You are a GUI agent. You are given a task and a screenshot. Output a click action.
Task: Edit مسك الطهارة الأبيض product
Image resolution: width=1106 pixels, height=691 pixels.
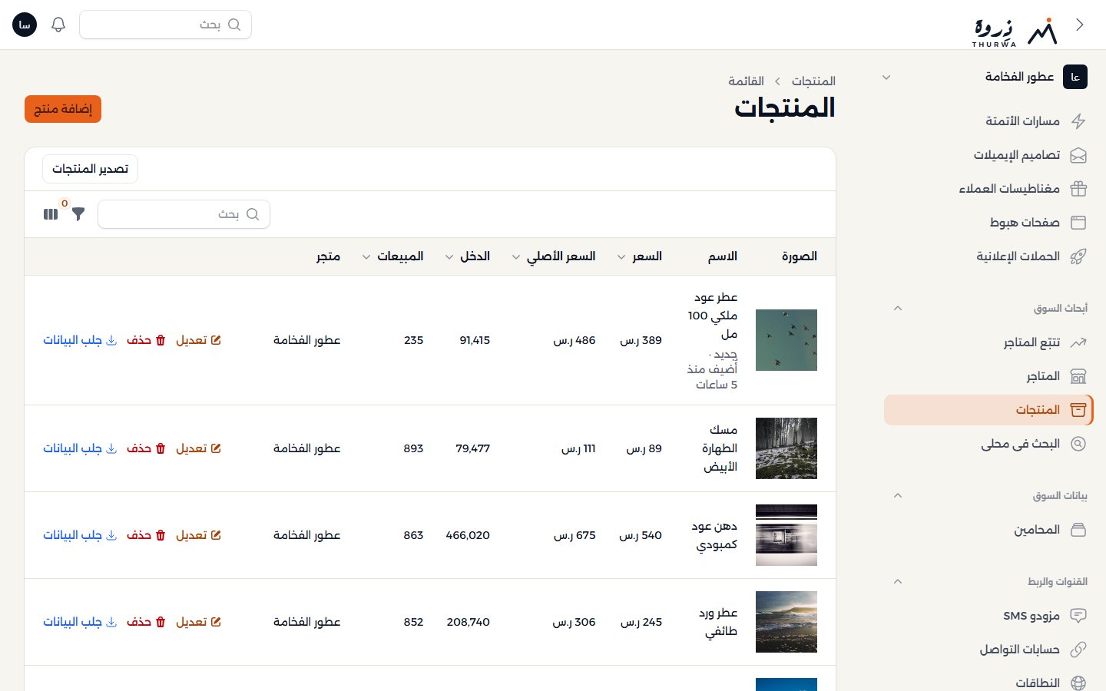tap(198, 448)
